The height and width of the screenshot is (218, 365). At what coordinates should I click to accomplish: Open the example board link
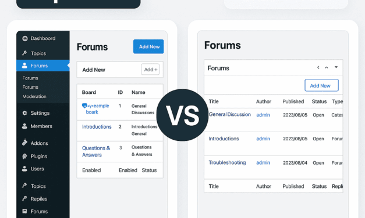pyautogui.click(x=95, y=109)
